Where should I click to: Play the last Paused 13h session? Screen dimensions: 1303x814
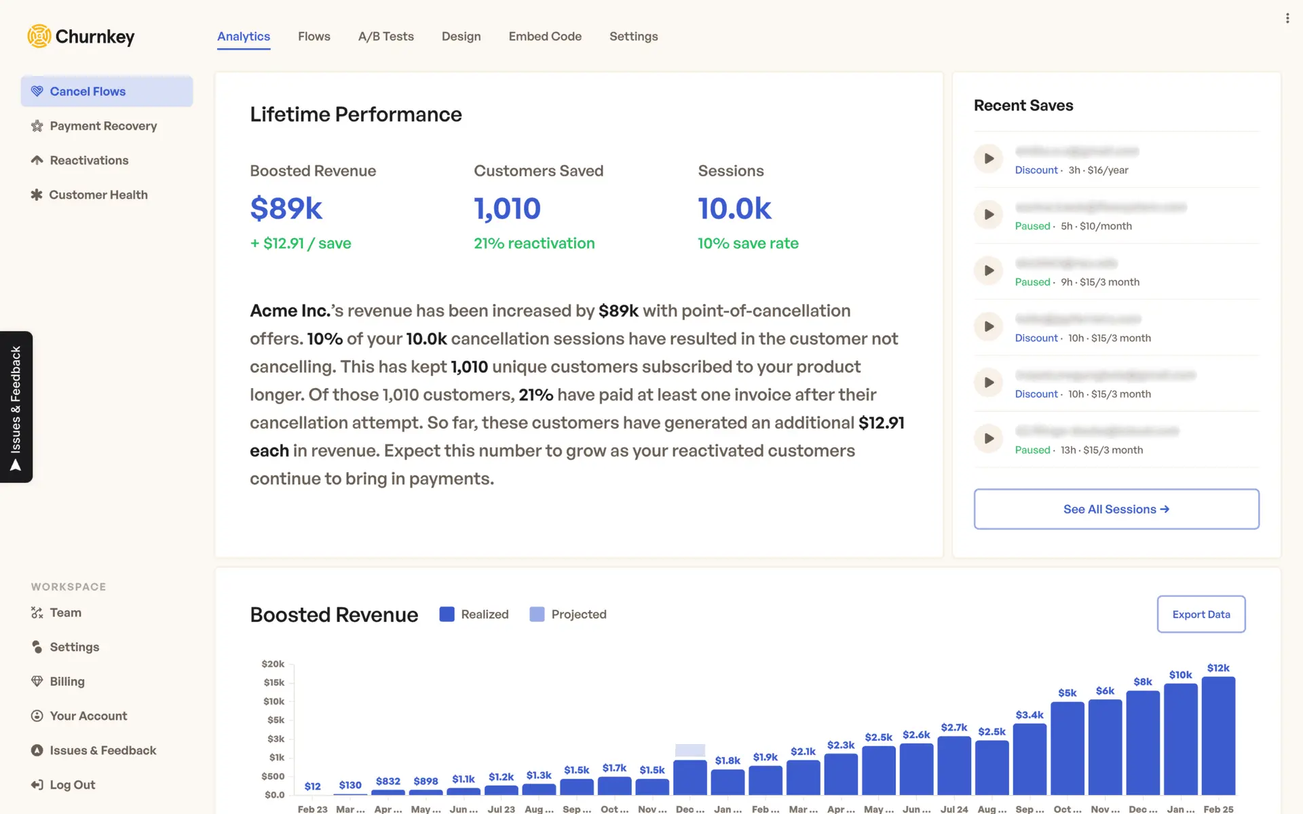tap(988, 439)
